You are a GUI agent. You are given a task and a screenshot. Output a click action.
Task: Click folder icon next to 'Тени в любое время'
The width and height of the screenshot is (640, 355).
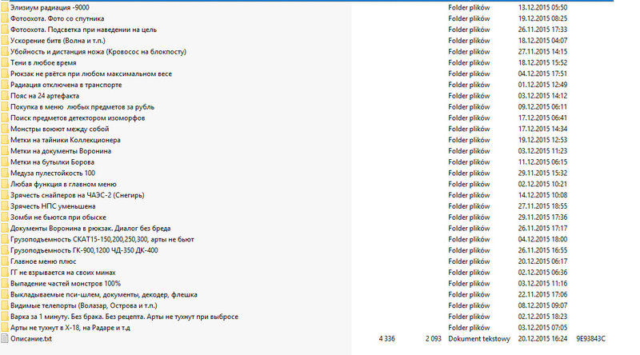4,62
